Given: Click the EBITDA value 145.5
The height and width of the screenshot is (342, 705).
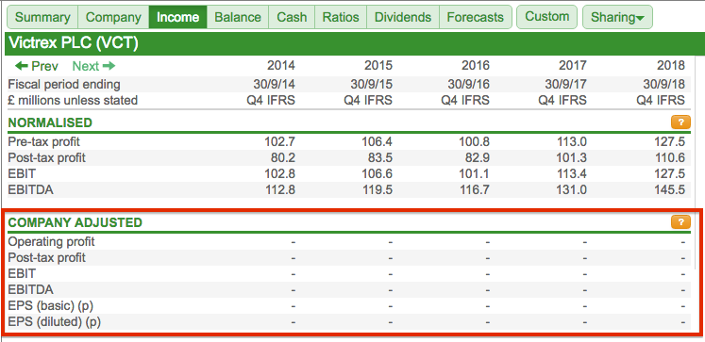Looking at the screenshot, I should coord(670,190).
